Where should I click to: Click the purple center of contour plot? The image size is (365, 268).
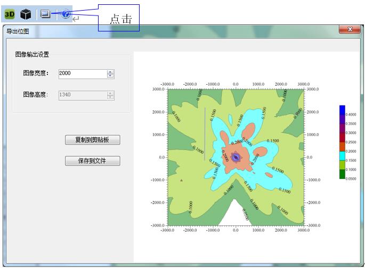click(x=236, y=158)
